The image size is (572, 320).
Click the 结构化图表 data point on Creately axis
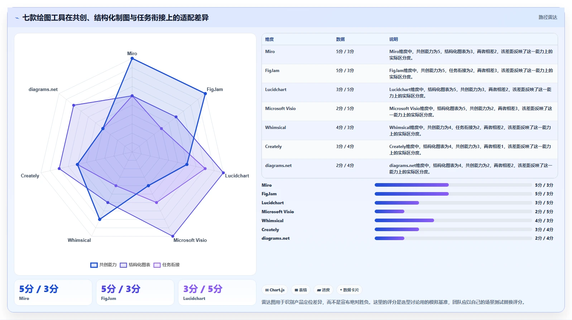tap(59, 168)
